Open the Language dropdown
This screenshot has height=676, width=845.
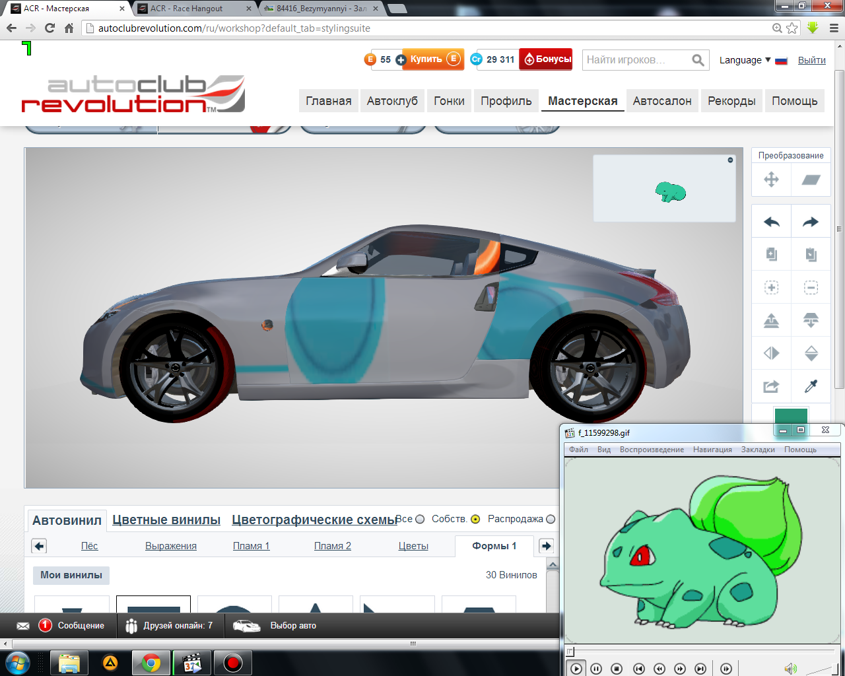pyautogui.click(x=745, y=60)
